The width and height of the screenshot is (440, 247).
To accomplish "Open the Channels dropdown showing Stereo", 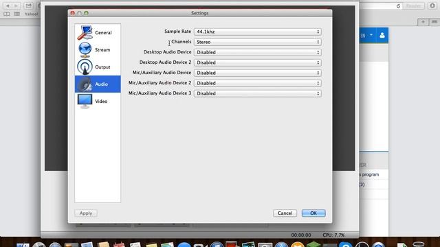I will pyautogui.click(x=258, y=42).
